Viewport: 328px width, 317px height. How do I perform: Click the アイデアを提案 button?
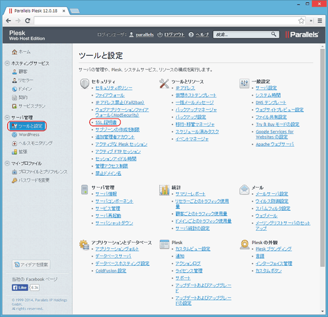pyautogui.click(x=31, y=264)
